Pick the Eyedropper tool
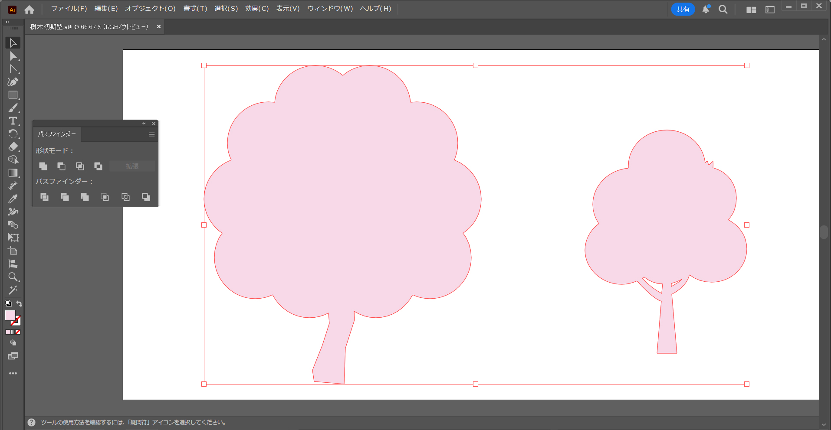Viewport: 831px width, 430px height. [13, 199]
